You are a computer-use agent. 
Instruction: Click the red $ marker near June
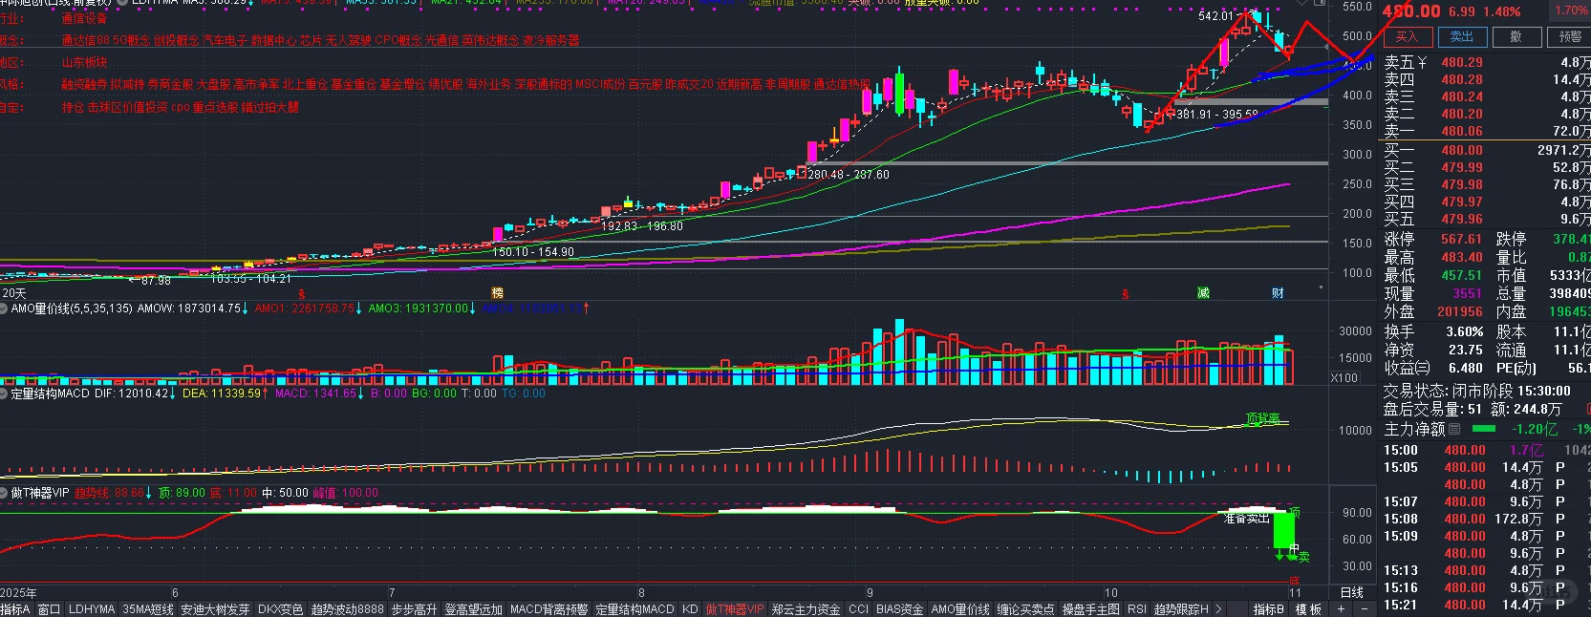point(301,293)
